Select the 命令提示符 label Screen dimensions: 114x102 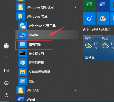pos(36,54)
